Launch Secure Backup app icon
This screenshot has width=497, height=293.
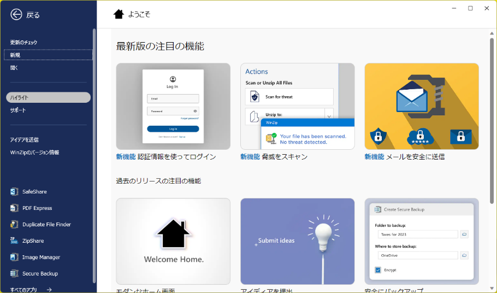coord(14,273)
